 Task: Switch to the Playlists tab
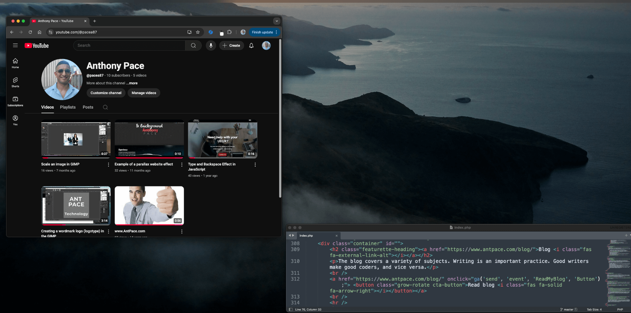point(68,107)
